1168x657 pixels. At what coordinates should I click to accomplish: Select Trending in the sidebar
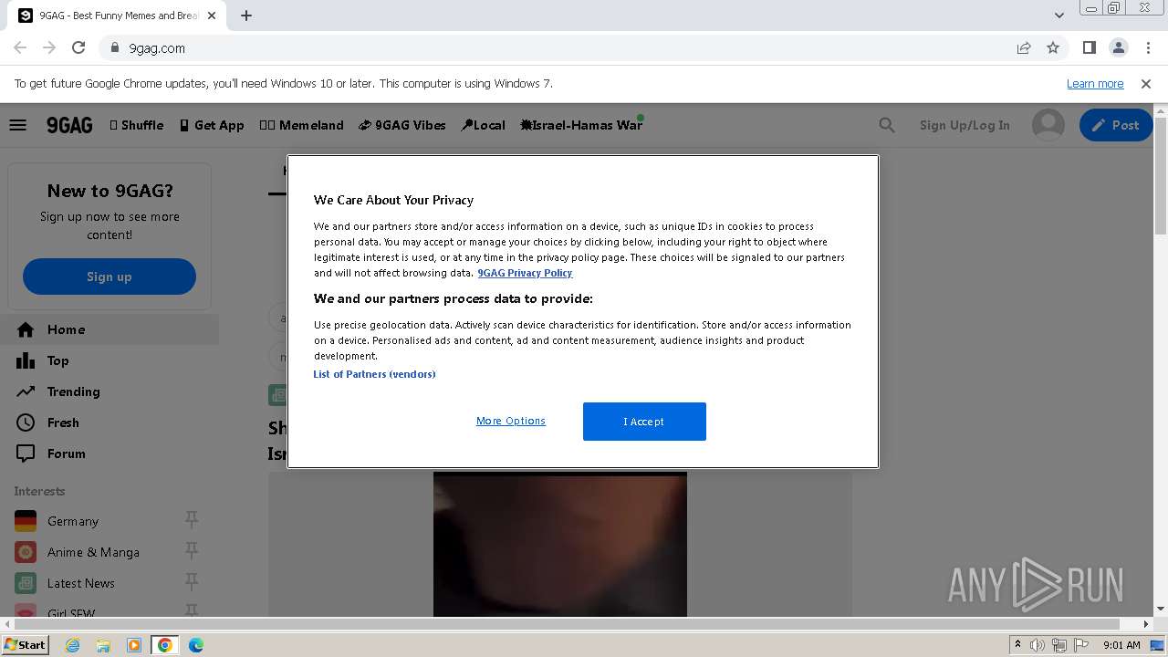click(109, 391)
